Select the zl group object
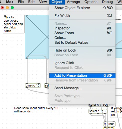This screenshot has width=122, height=129. pos(109,124)
